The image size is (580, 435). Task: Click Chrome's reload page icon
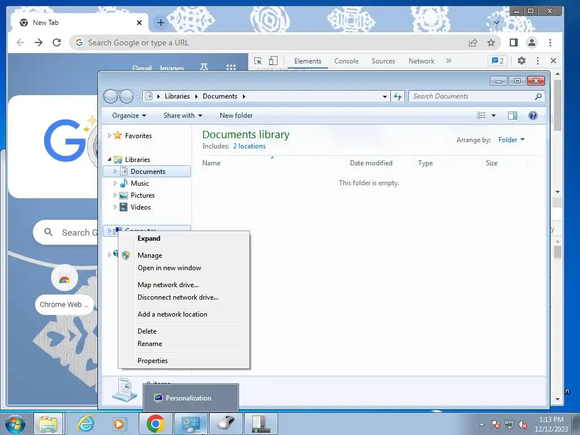pyautogui.click(x=57, y=42)
